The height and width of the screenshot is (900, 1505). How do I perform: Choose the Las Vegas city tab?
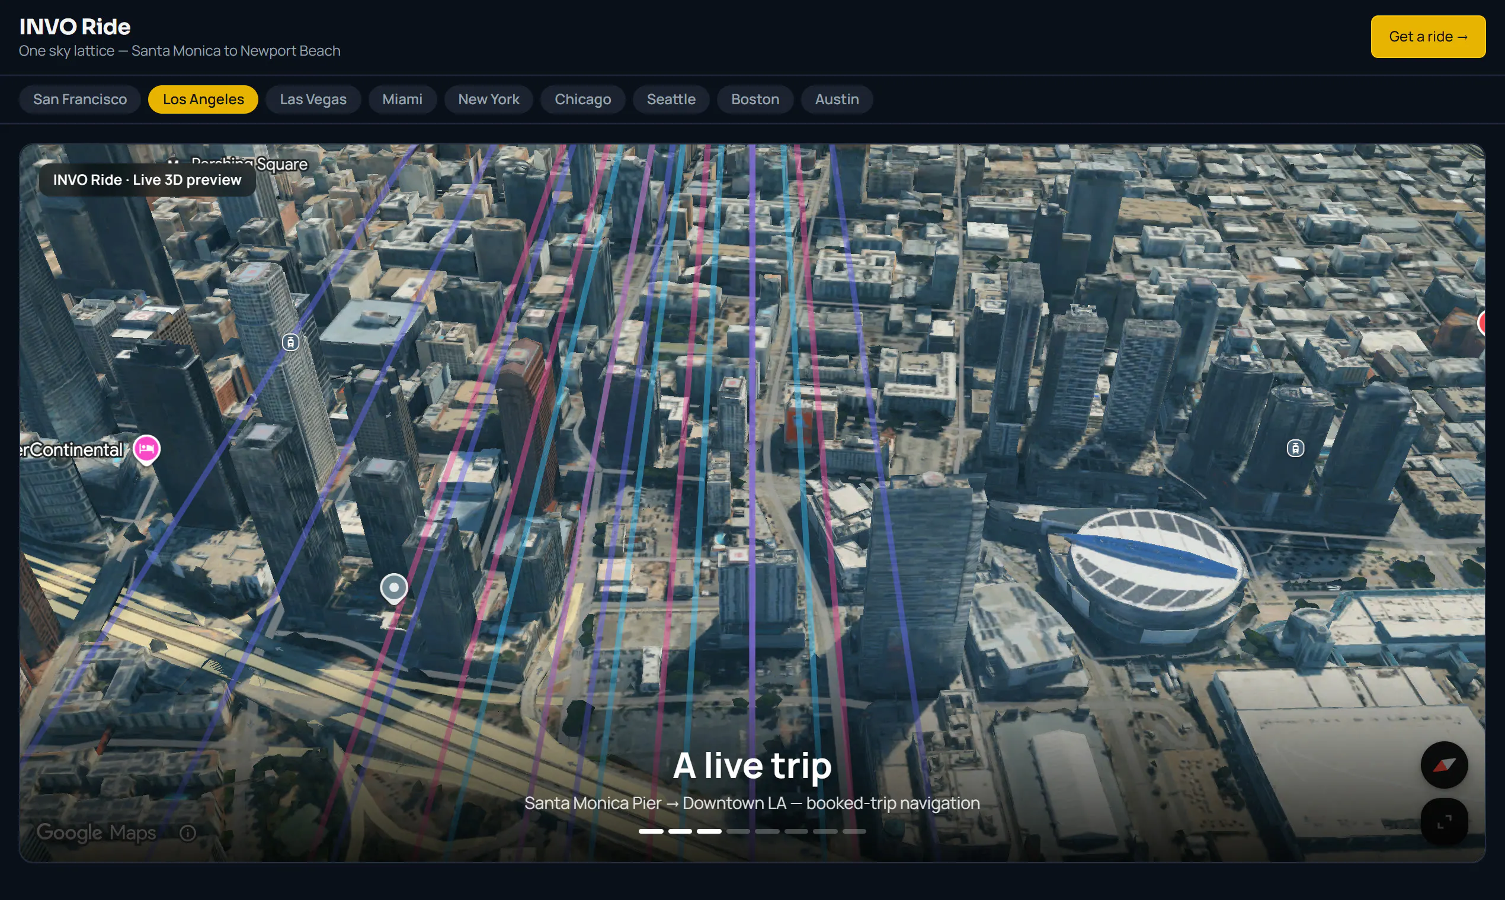coord(313,99)
